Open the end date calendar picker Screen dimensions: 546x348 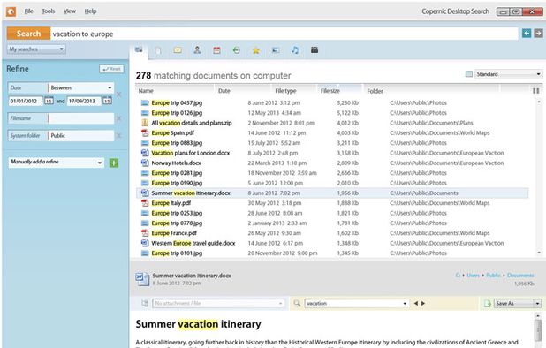point(107,101)
